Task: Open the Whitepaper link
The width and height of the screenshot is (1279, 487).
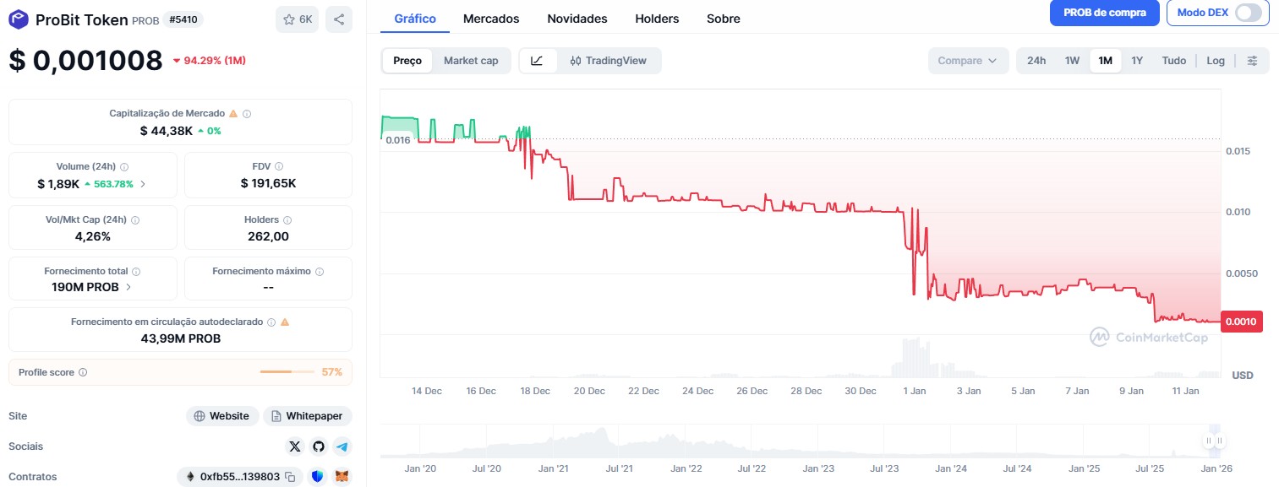Action: point(308,416)
